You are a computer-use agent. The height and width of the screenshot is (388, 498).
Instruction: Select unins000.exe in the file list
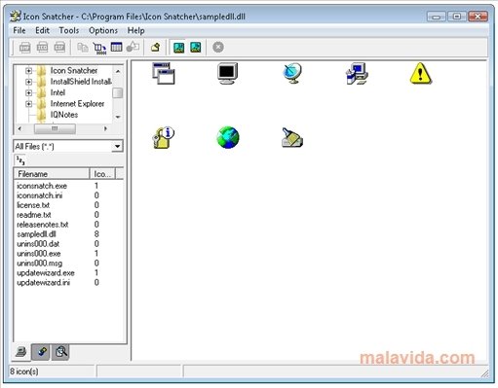[39, 254]
